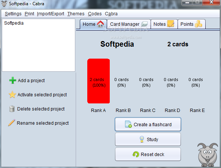
Task: Click the Rank E label
Action: pyautogui.click(x=197, y=111)
